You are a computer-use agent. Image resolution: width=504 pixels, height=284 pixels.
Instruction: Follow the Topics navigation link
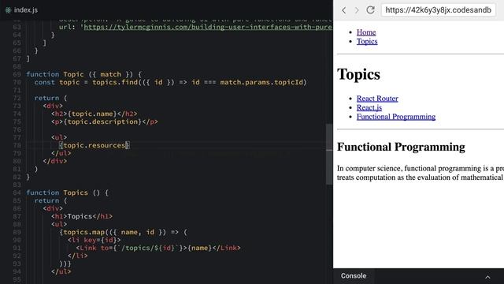coord(367,41)
